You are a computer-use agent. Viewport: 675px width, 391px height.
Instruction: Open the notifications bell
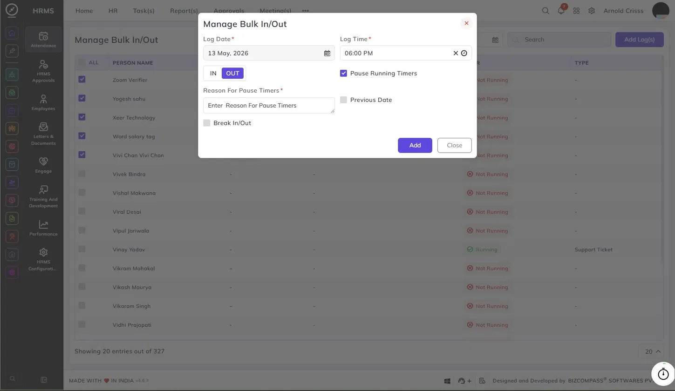561,11
